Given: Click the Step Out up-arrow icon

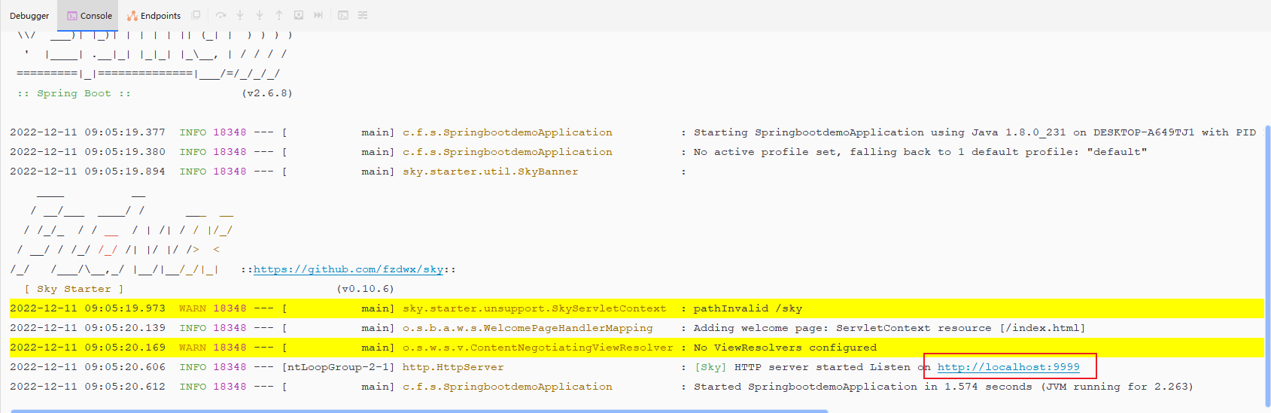Looking at the screenshot, I should [x=279, y=15].
